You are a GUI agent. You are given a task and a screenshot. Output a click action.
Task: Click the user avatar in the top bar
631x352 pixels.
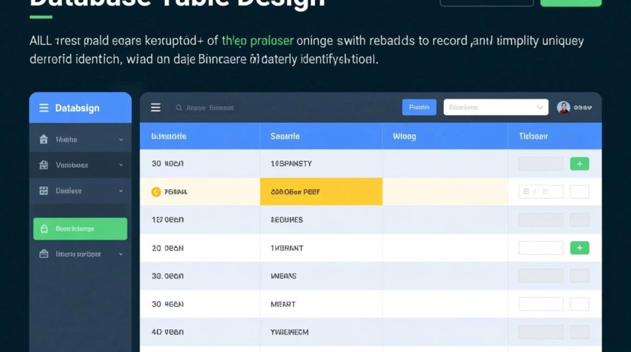563,107
